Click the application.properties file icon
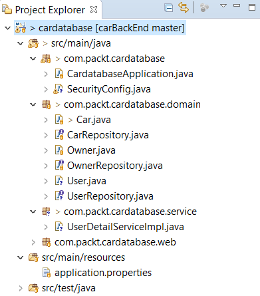Screen dimensions: 260x296 pos(47,273)
